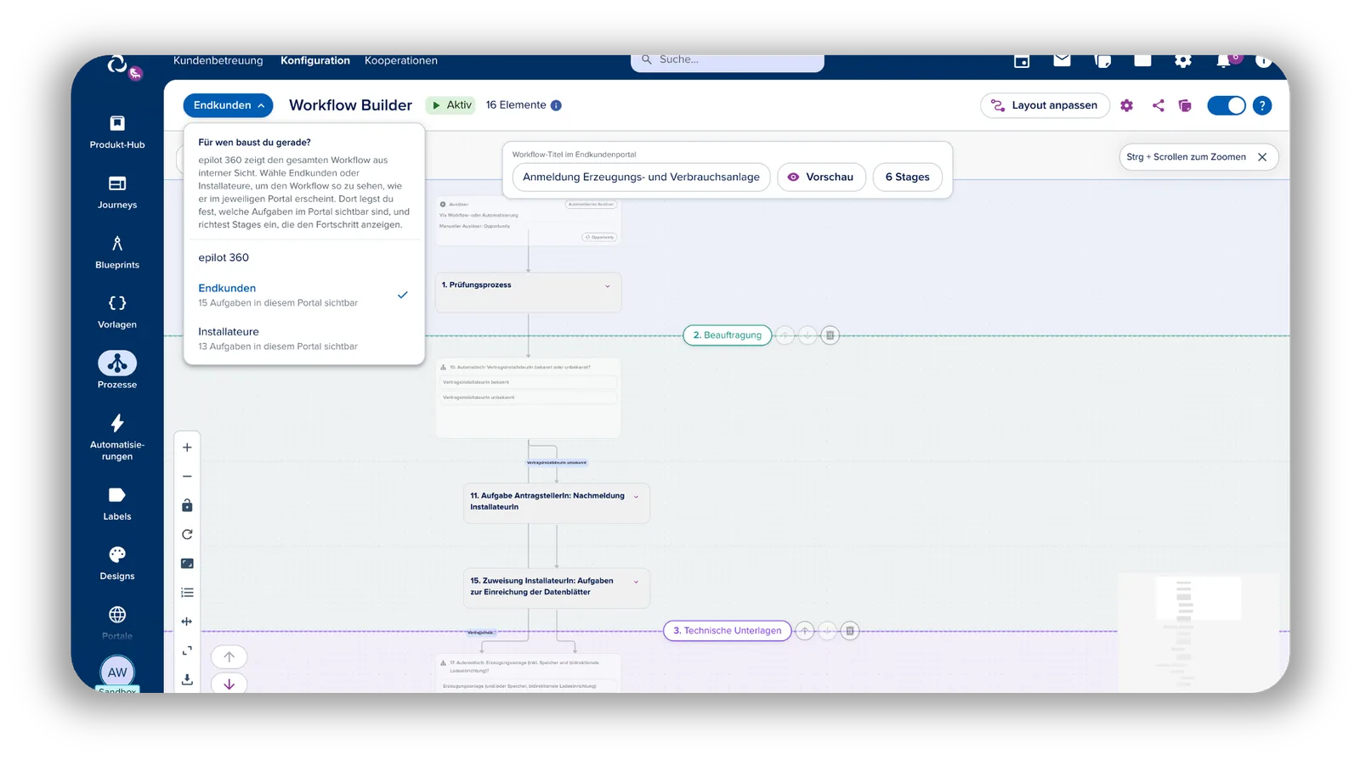Open workflow settings gear icon
This screenshot has height=760, width=1360.
(1127, 105)
